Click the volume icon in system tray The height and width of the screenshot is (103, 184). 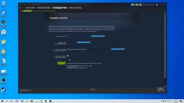tap(168, 101)
